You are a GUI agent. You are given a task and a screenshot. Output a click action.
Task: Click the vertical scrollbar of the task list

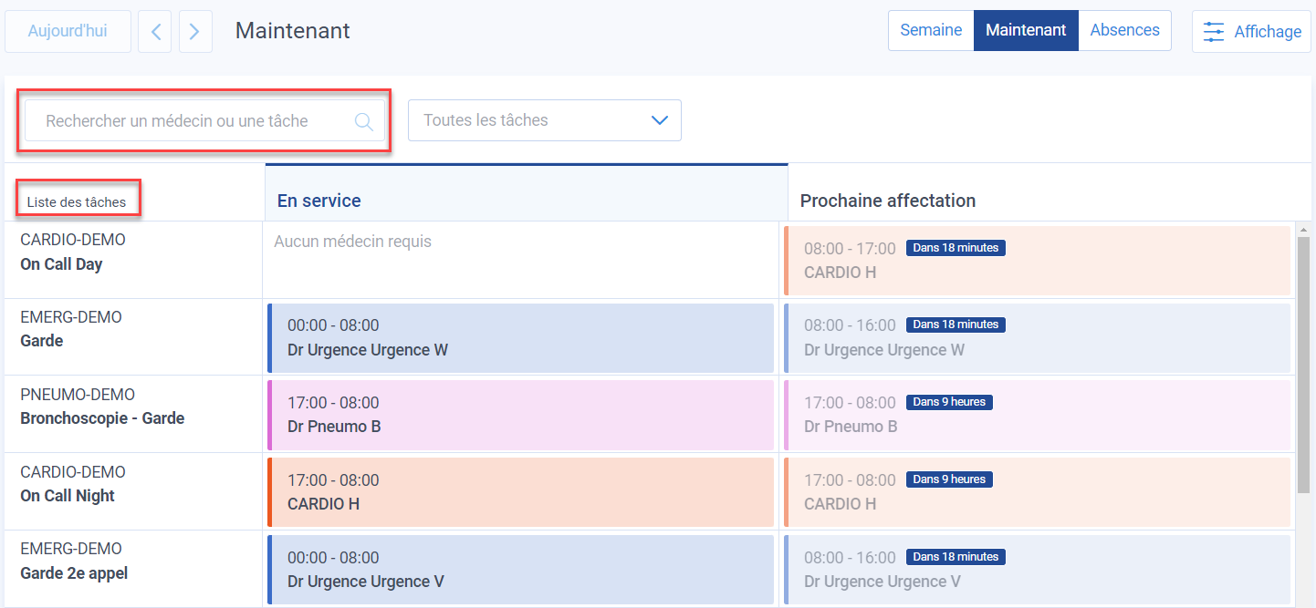[x=1303, y=365]
